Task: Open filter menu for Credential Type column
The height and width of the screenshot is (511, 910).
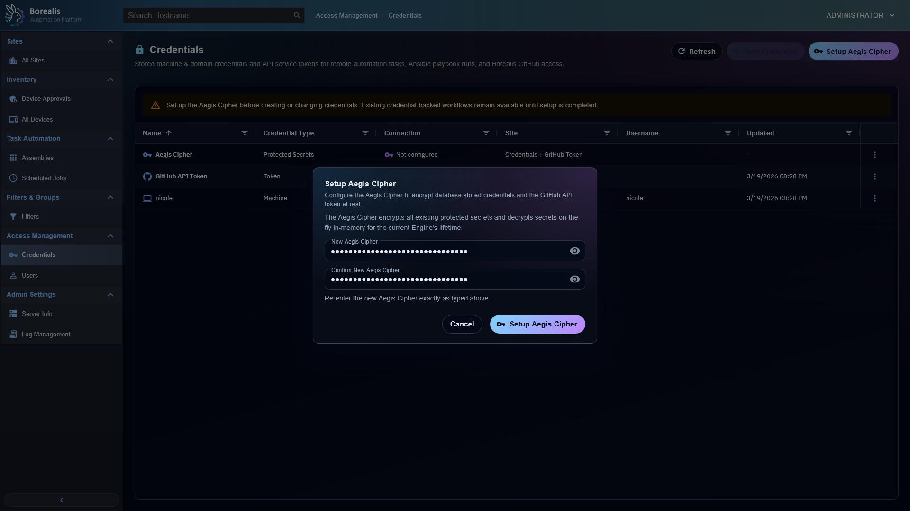Action: tap(365, 133)
